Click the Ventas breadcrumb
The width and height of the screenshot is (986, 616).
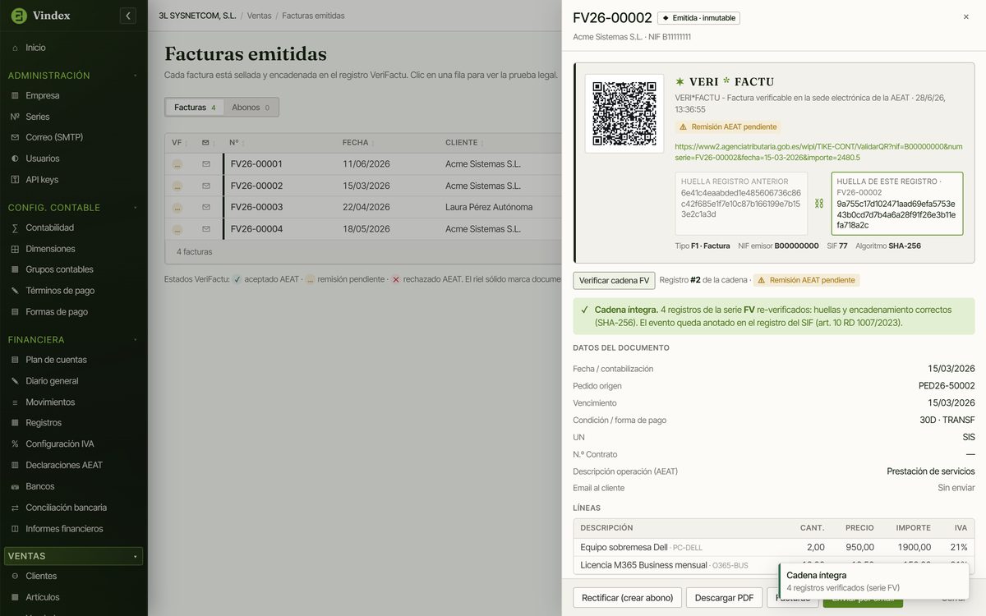(x=259, y=16)
